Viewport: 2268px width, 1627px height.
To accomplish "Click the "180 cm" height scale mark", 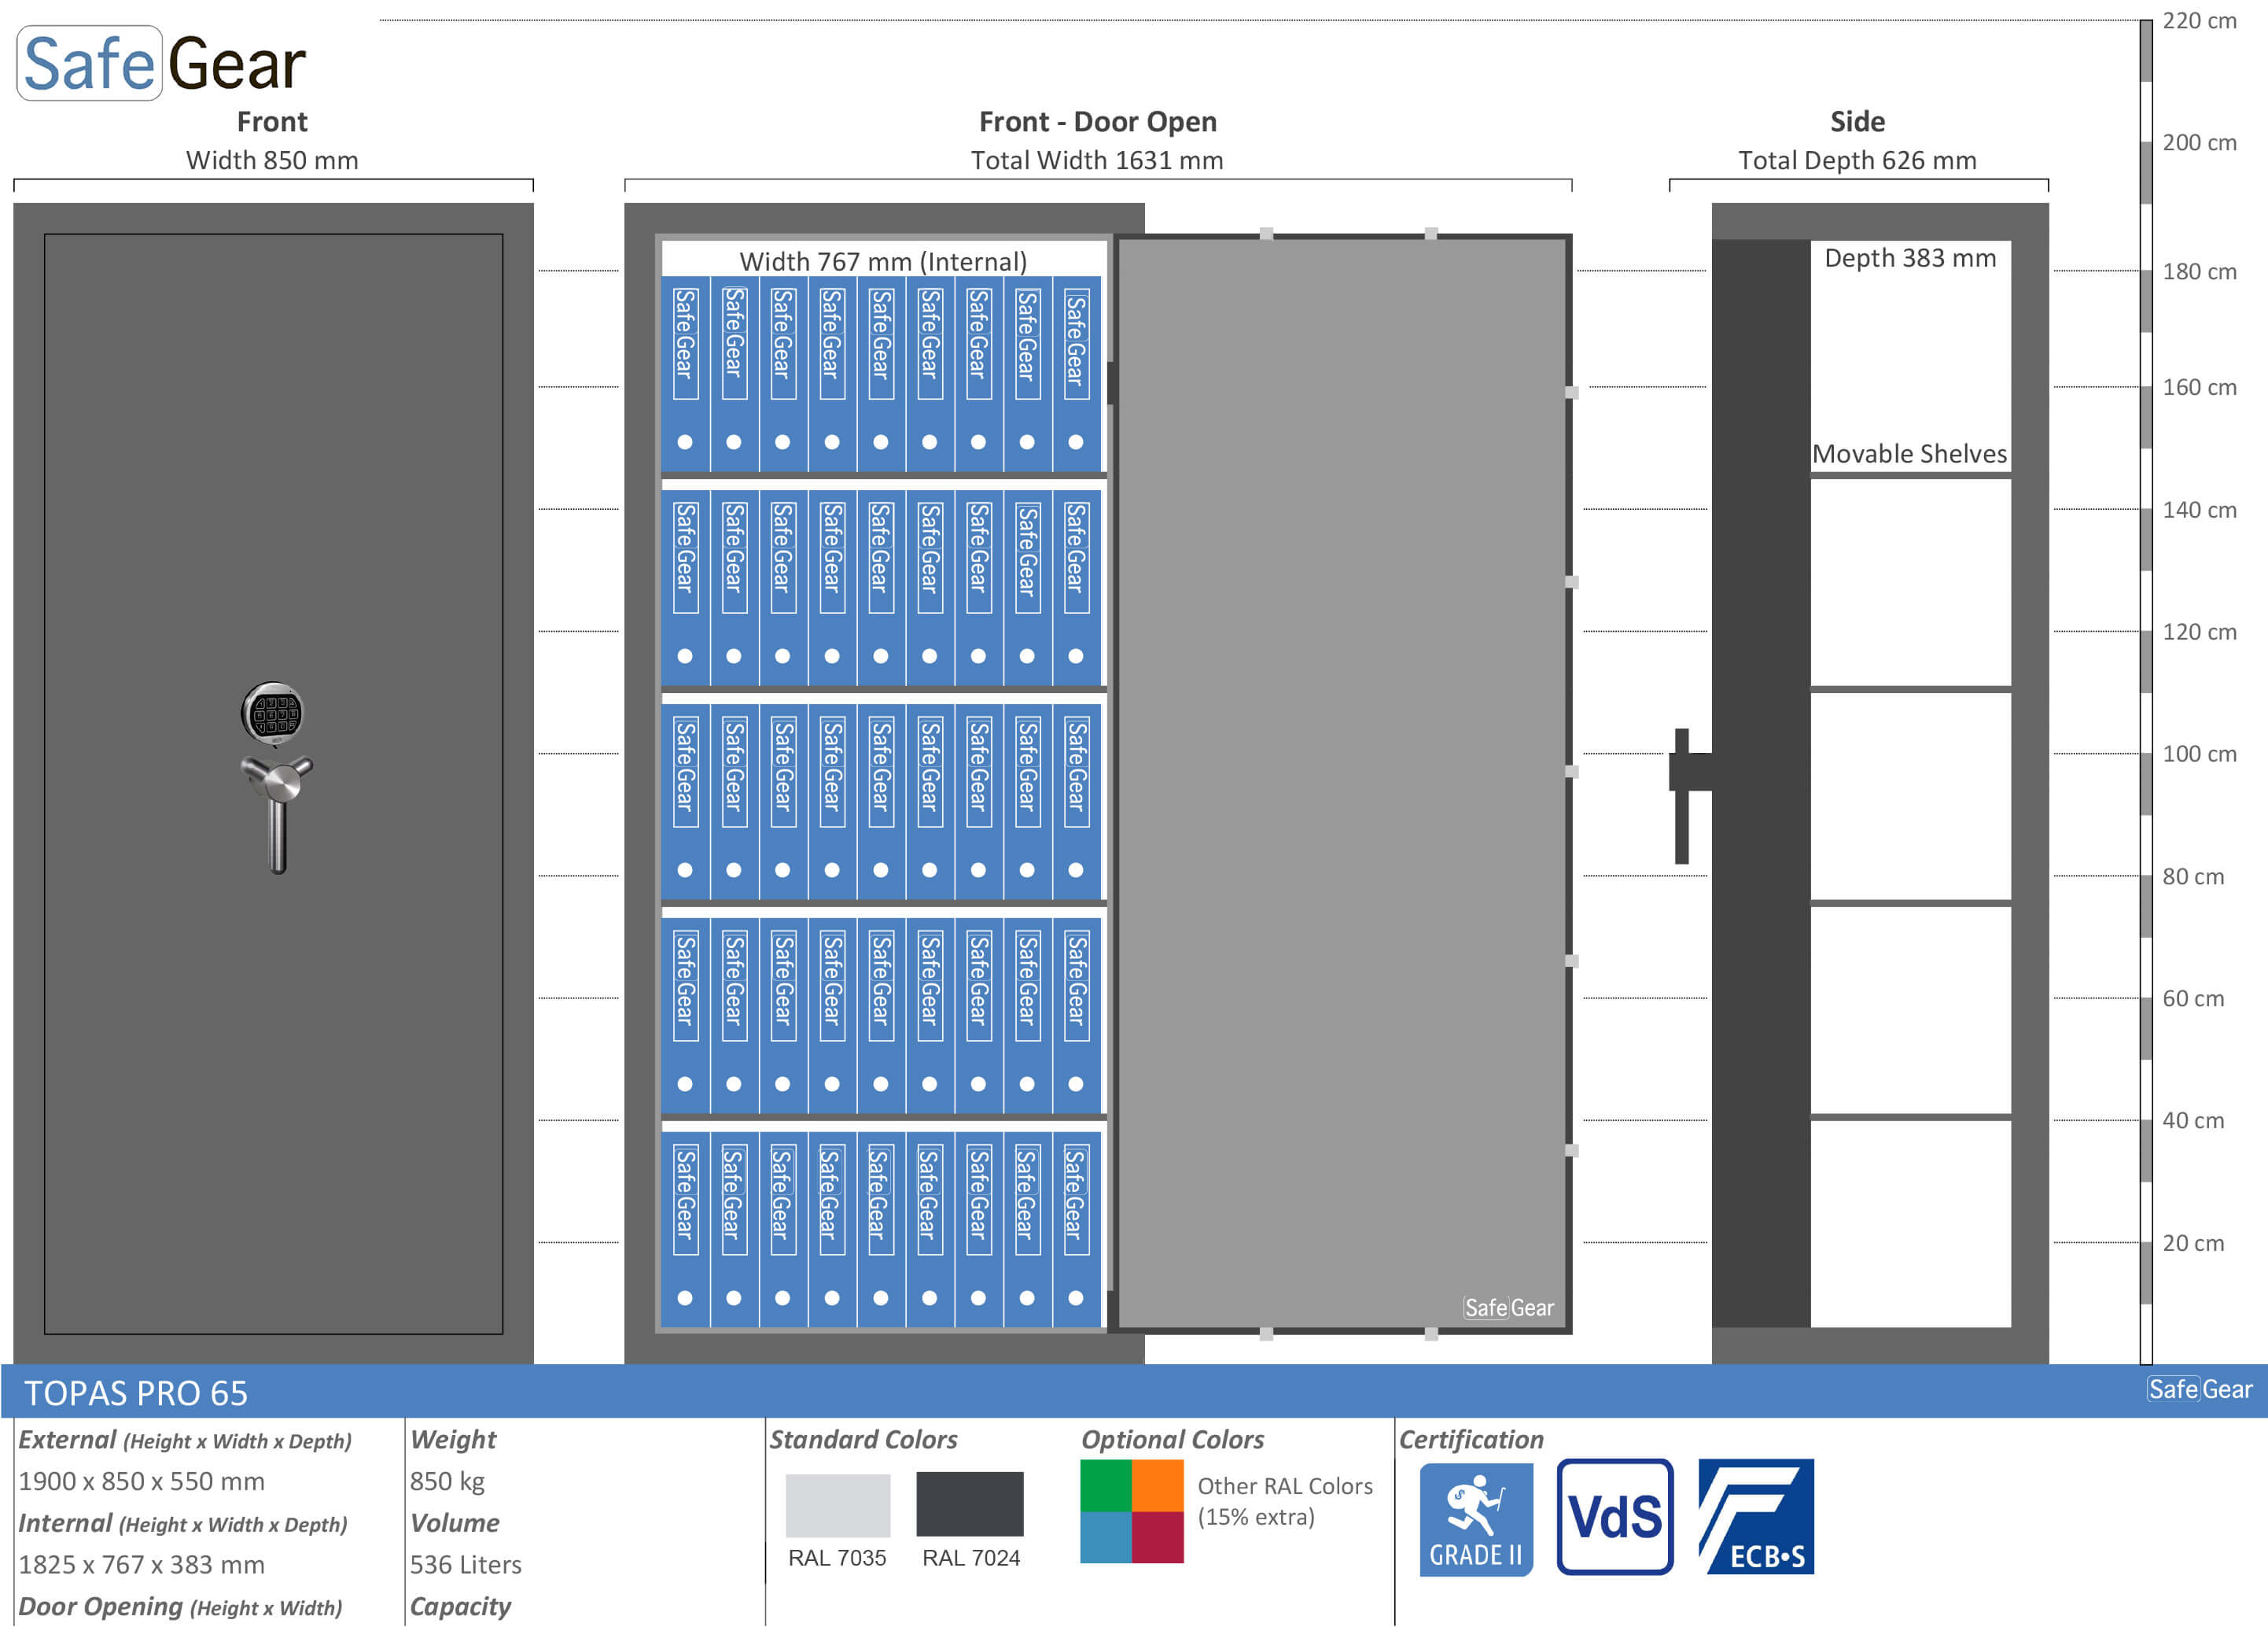I will [x=2200, y=271].
